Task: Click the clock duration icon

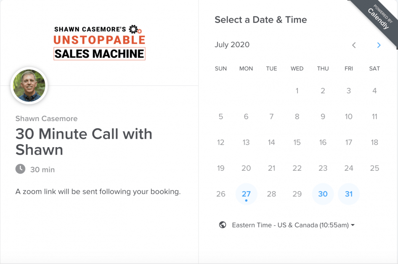Action: pyautogui.click(x=20, y=169)
